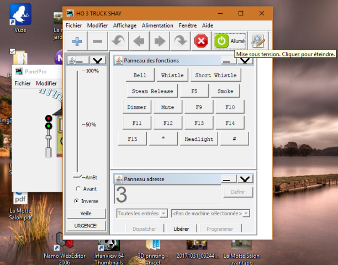The width and height of the screenshot is (338, 265).
Task: Select the Inverse direction radio button
Action: click(x=76, y=201)
